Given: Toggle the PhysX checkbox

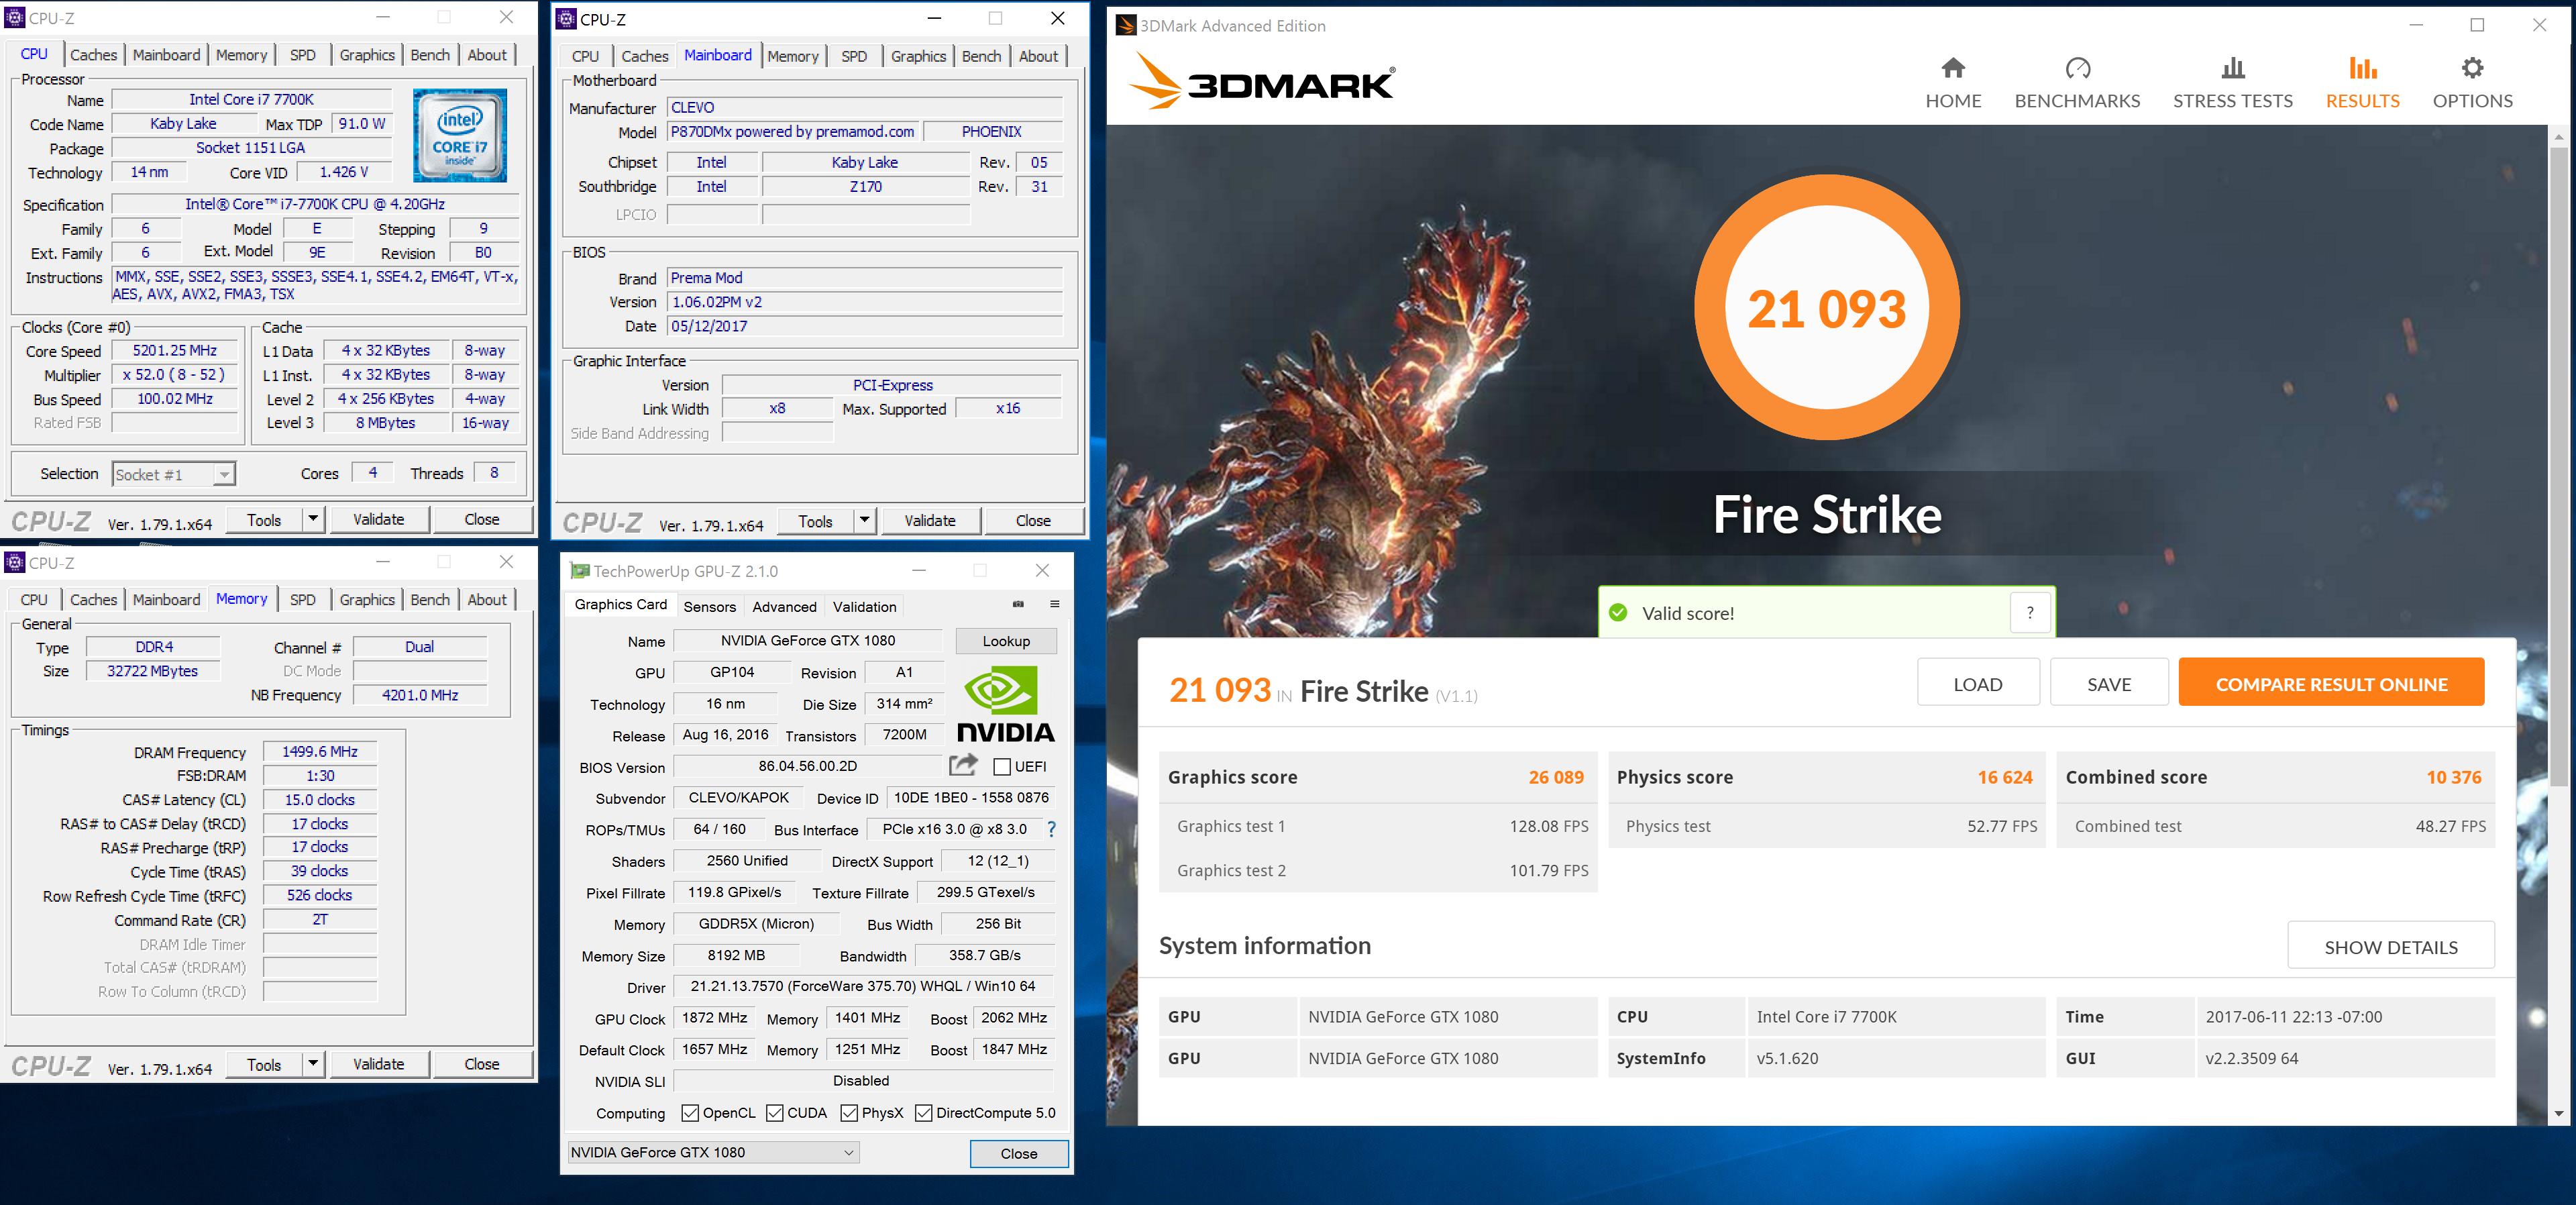Looking at the screenshot, I should pos(849,1113).
